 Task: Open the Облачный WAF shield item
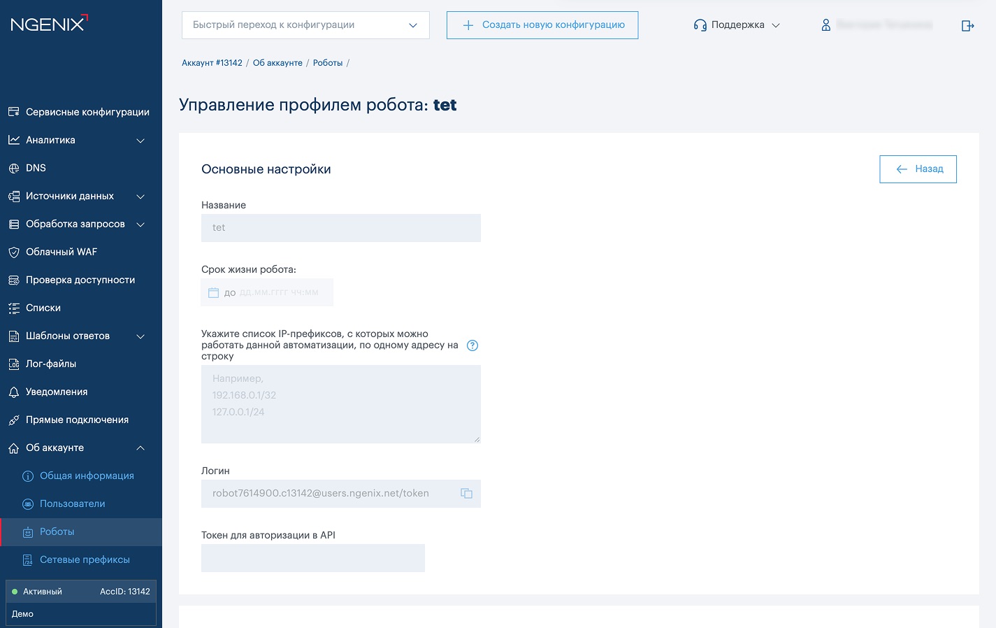[62, 252]
